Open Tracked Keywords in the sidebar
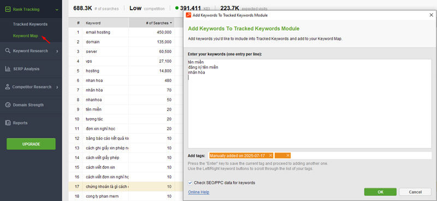 [30, 24]
